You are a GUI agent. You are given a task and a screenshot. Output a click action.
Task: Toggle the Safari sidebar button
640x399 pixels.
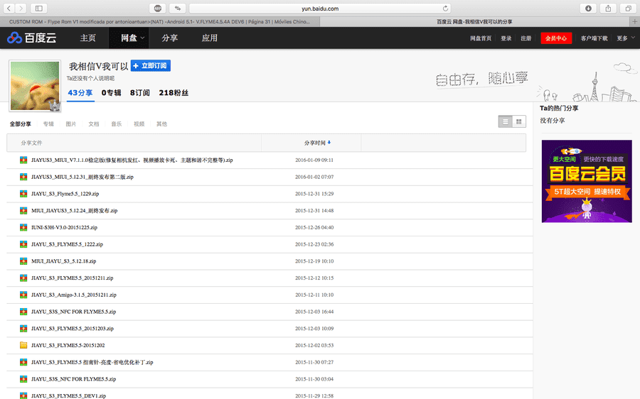coord(39,8)
